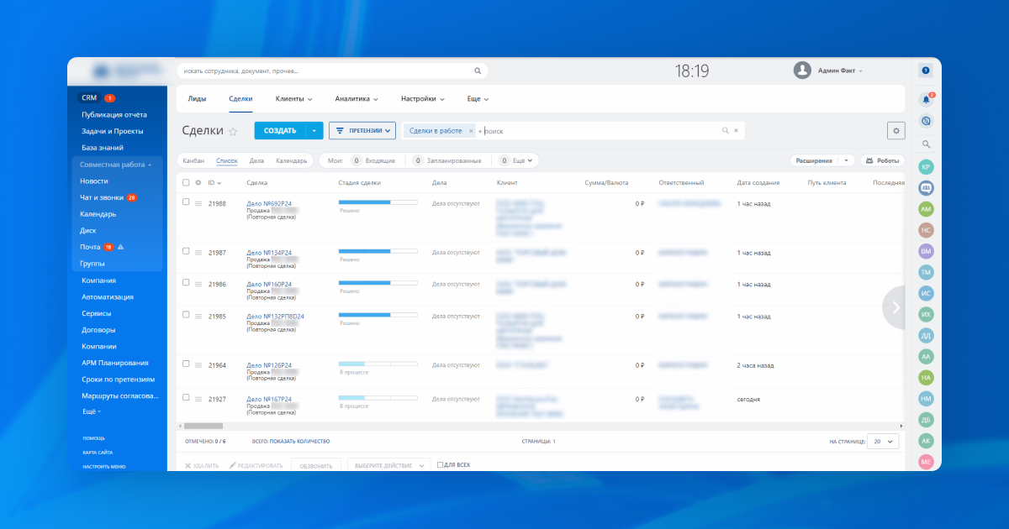Viewport: 1009px width, 529px height.
Task: Open chat with contact ДБ
Action: pos(926,420)
